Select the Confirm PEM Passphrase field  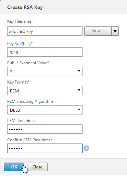coord(45,148)
